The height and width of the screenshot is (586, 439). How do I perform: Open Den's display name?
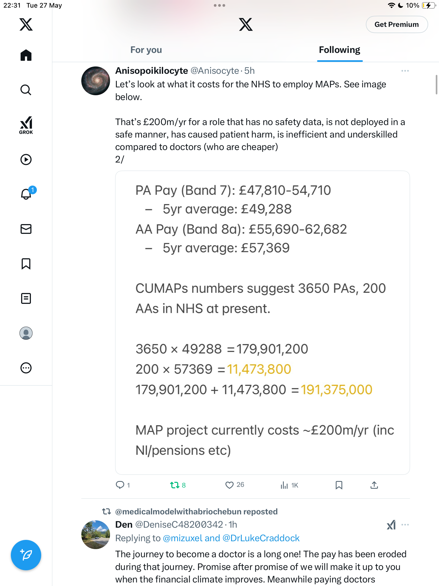tap(124, 525)
